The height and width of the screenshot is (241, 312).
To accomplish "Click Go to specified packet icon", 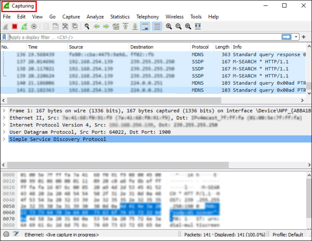I will [116, 27].
